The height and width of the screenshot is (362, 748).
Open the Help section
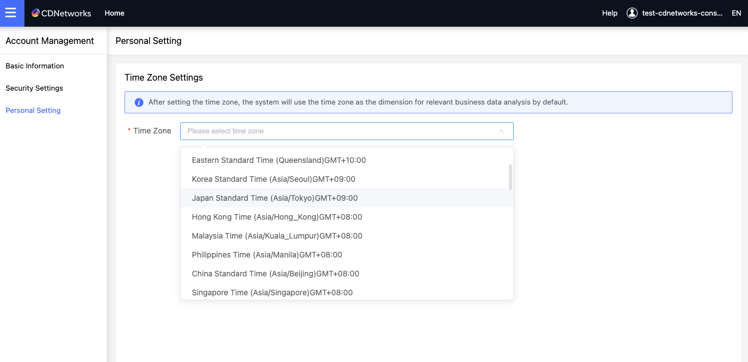point(610,13)
